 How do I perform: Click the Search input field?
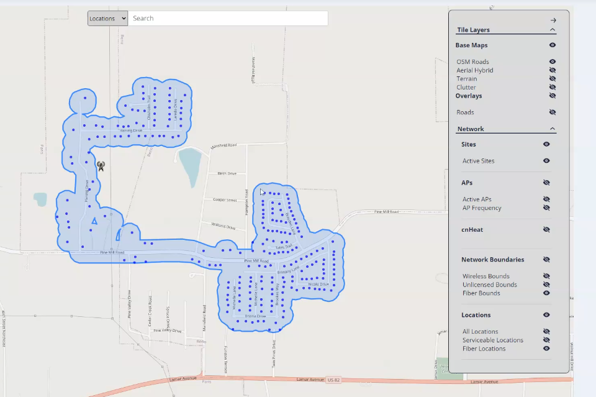click(x=228, y=18)
